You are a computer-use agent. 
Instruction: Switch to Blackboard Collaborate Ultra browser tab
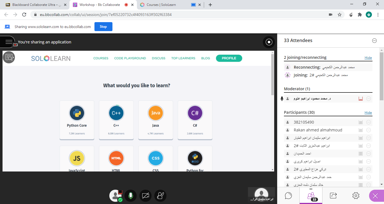pos(36,5)
